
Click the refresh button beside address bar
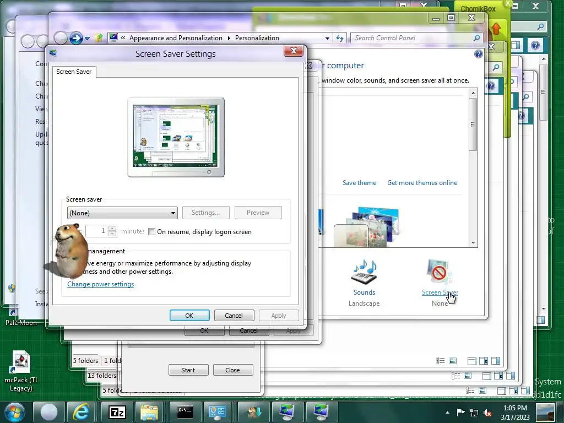340,38
